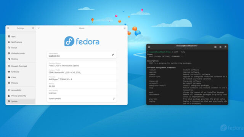This screenshot has width=244, height=137.
Task: Click the Device Name field
Action: pyautogui.click(x=82, y=55)
